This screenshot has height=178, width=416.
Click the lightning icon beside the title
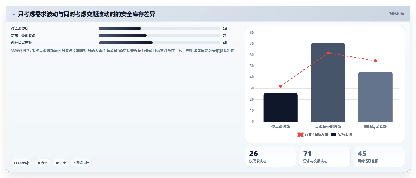(x=13, y=14)
